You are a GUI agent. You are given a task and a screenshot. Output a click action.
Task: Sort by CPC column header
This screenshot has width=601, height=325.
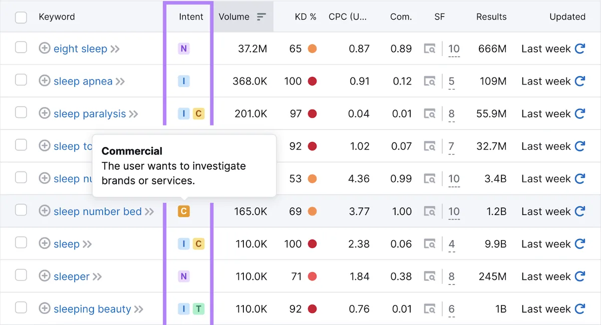pyautogui.click(x=348, y=16)
